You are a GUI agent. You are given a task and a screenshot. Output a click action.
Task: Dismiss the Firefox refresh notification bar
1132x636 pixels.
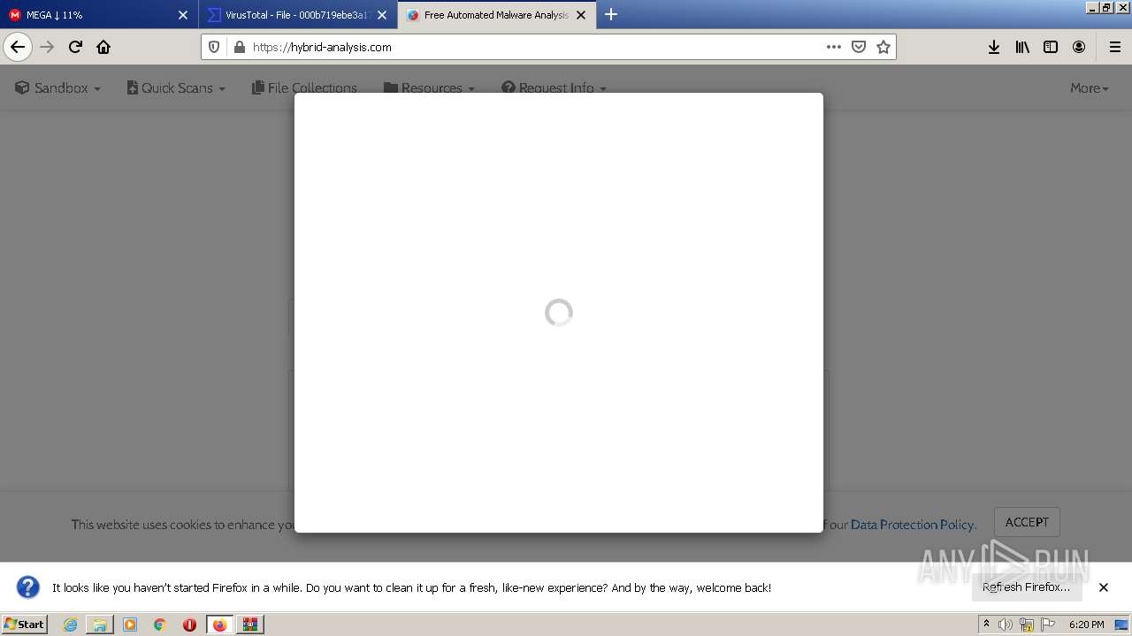tap(1104, 587)
